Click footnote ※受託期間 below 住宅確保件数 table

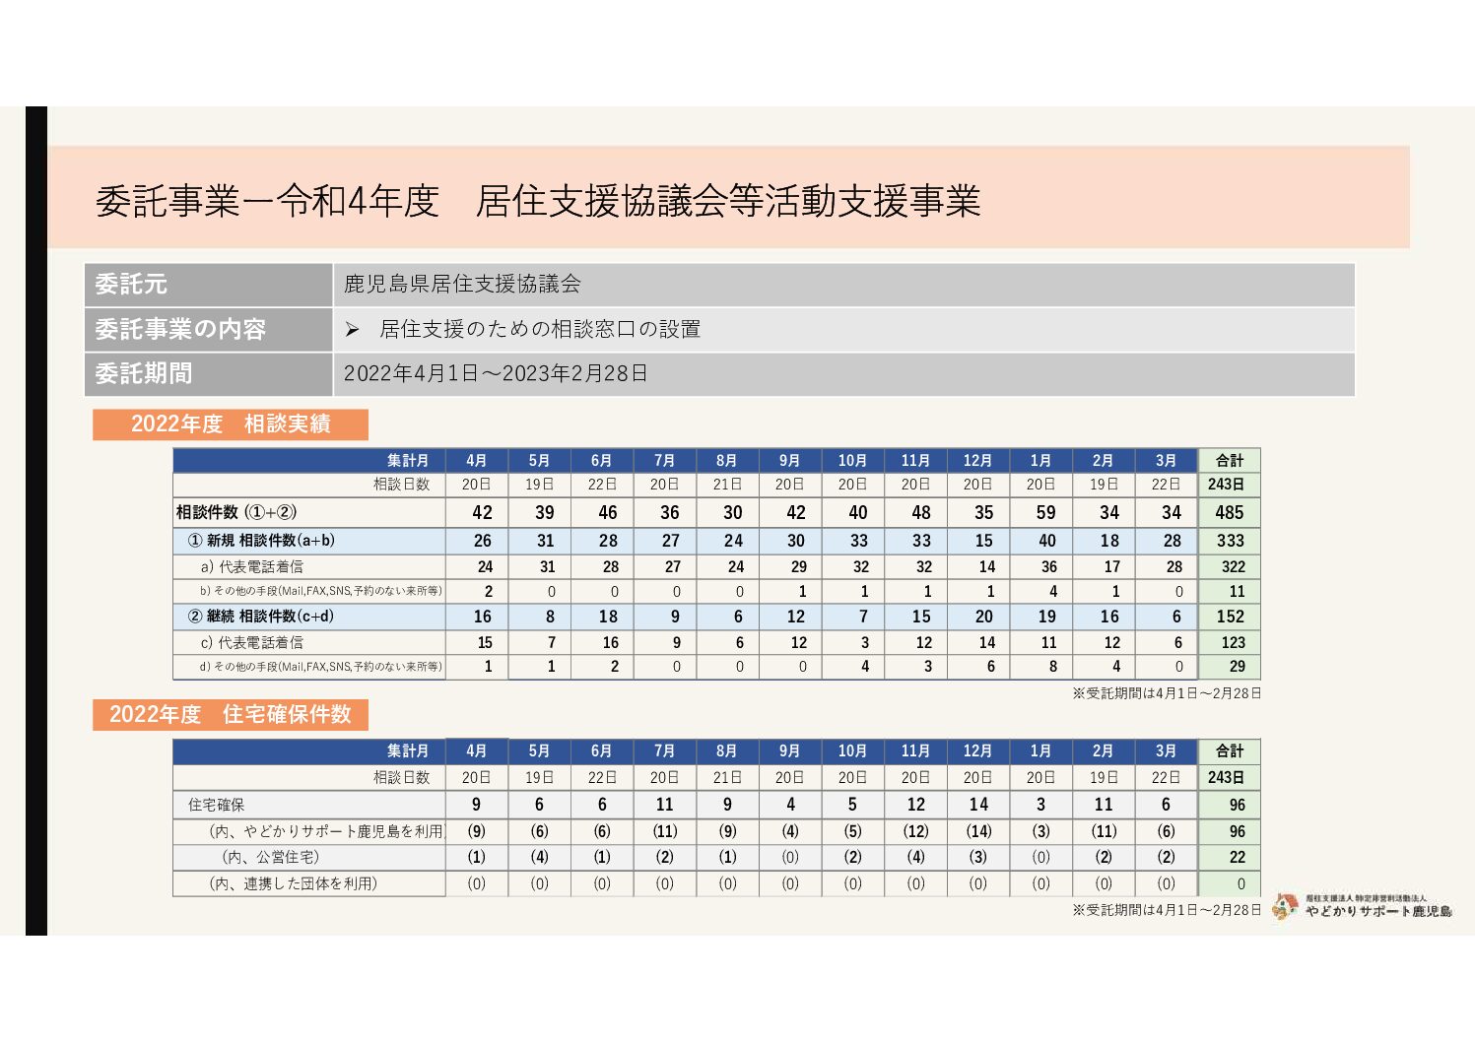coord(1167,909)
